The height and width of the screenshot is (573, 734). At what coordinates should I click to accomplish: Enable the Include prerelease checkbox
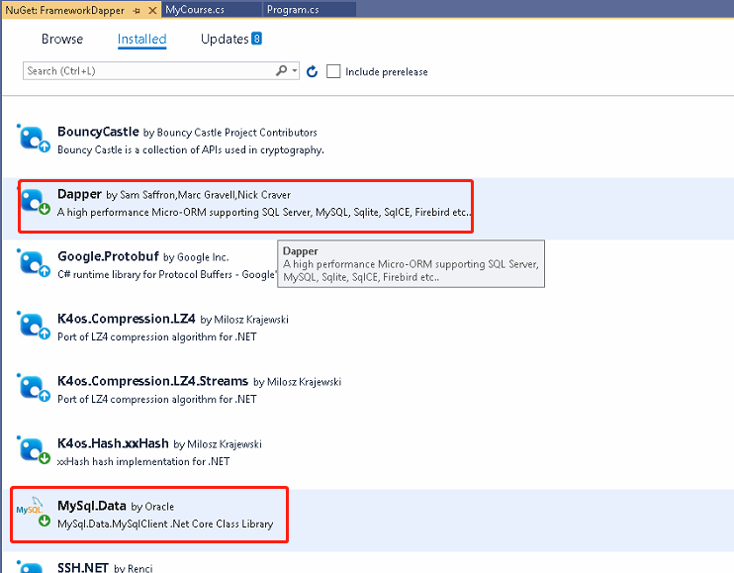pyautogui.click(x=333, y=71)
